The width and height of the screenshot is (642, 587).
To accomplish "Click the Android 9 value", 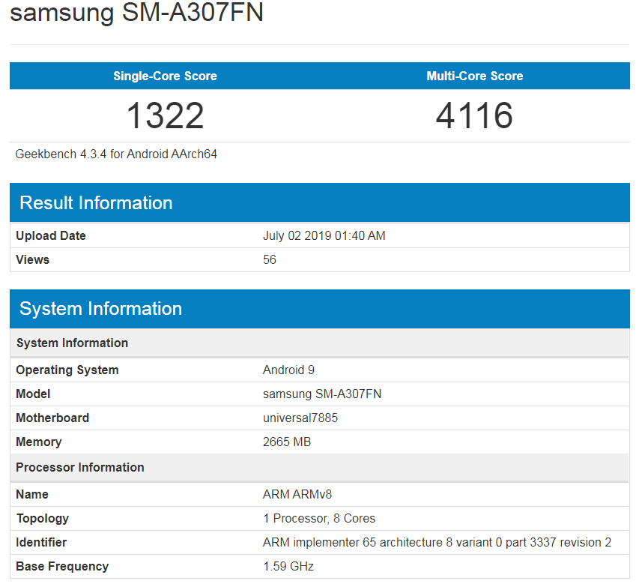I will point(288,370).
